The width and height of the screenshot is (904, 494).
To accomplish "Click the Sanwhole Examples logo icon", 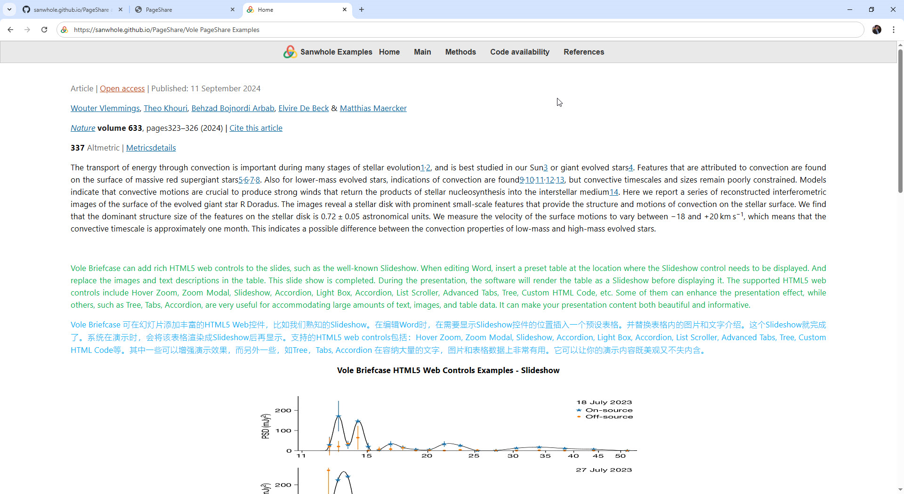I will pos(290,52).
